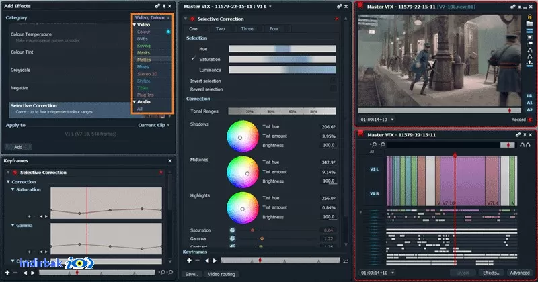Remove Selective Correction effect with red X
The height and width of the screenshot is (282, 538).
click(337, 19)
